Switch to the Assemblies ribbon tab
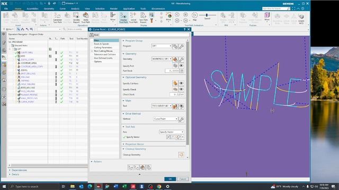 click(32, 8)
